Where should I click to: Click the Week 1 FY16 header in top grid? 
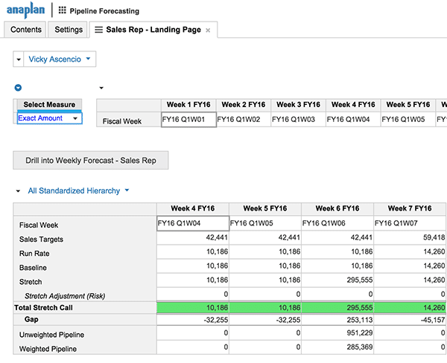(188, 104)
